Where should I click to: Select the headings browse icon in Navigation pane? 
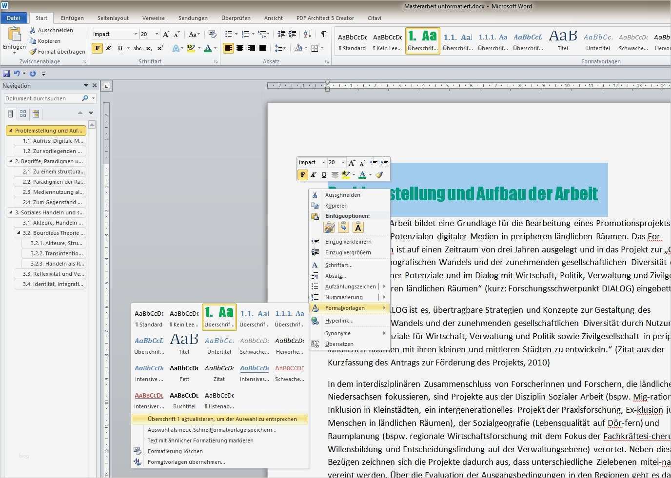coord(11,114)
